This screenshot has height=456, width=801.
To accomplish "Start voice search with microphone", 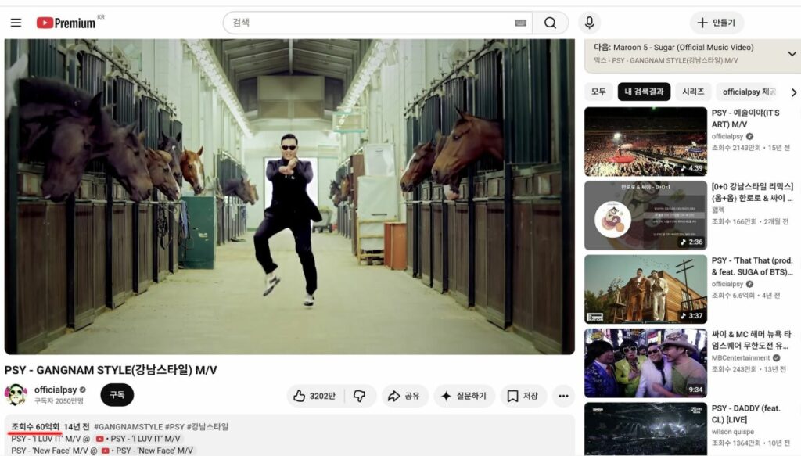I will pos(589,23).
